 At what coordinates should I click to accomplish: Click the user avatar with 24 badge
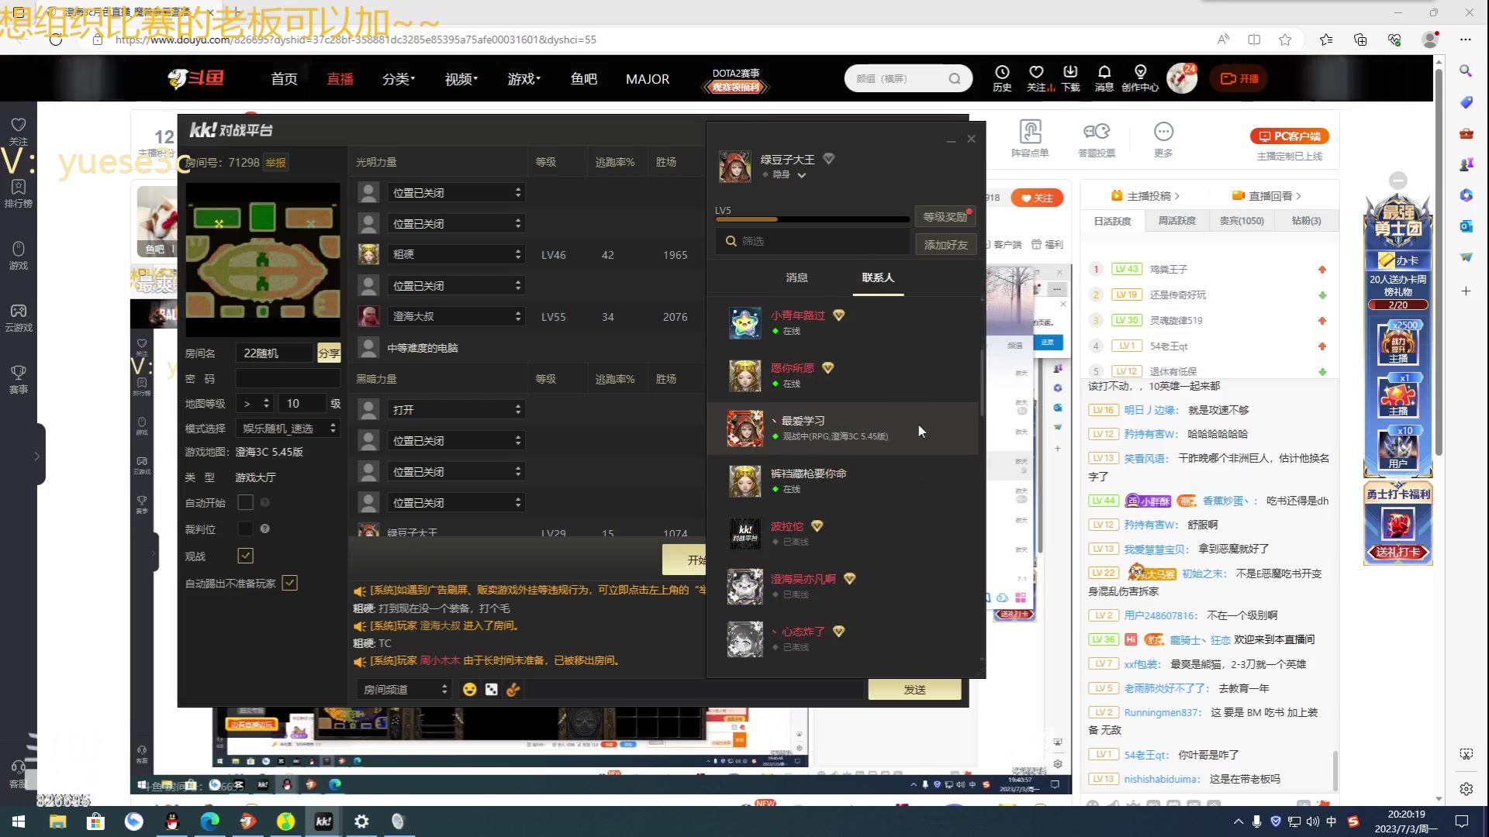click(1181, 78)
